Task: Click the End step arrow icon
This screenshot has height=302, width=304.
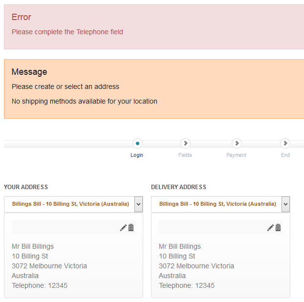Action: coord(285,144)
